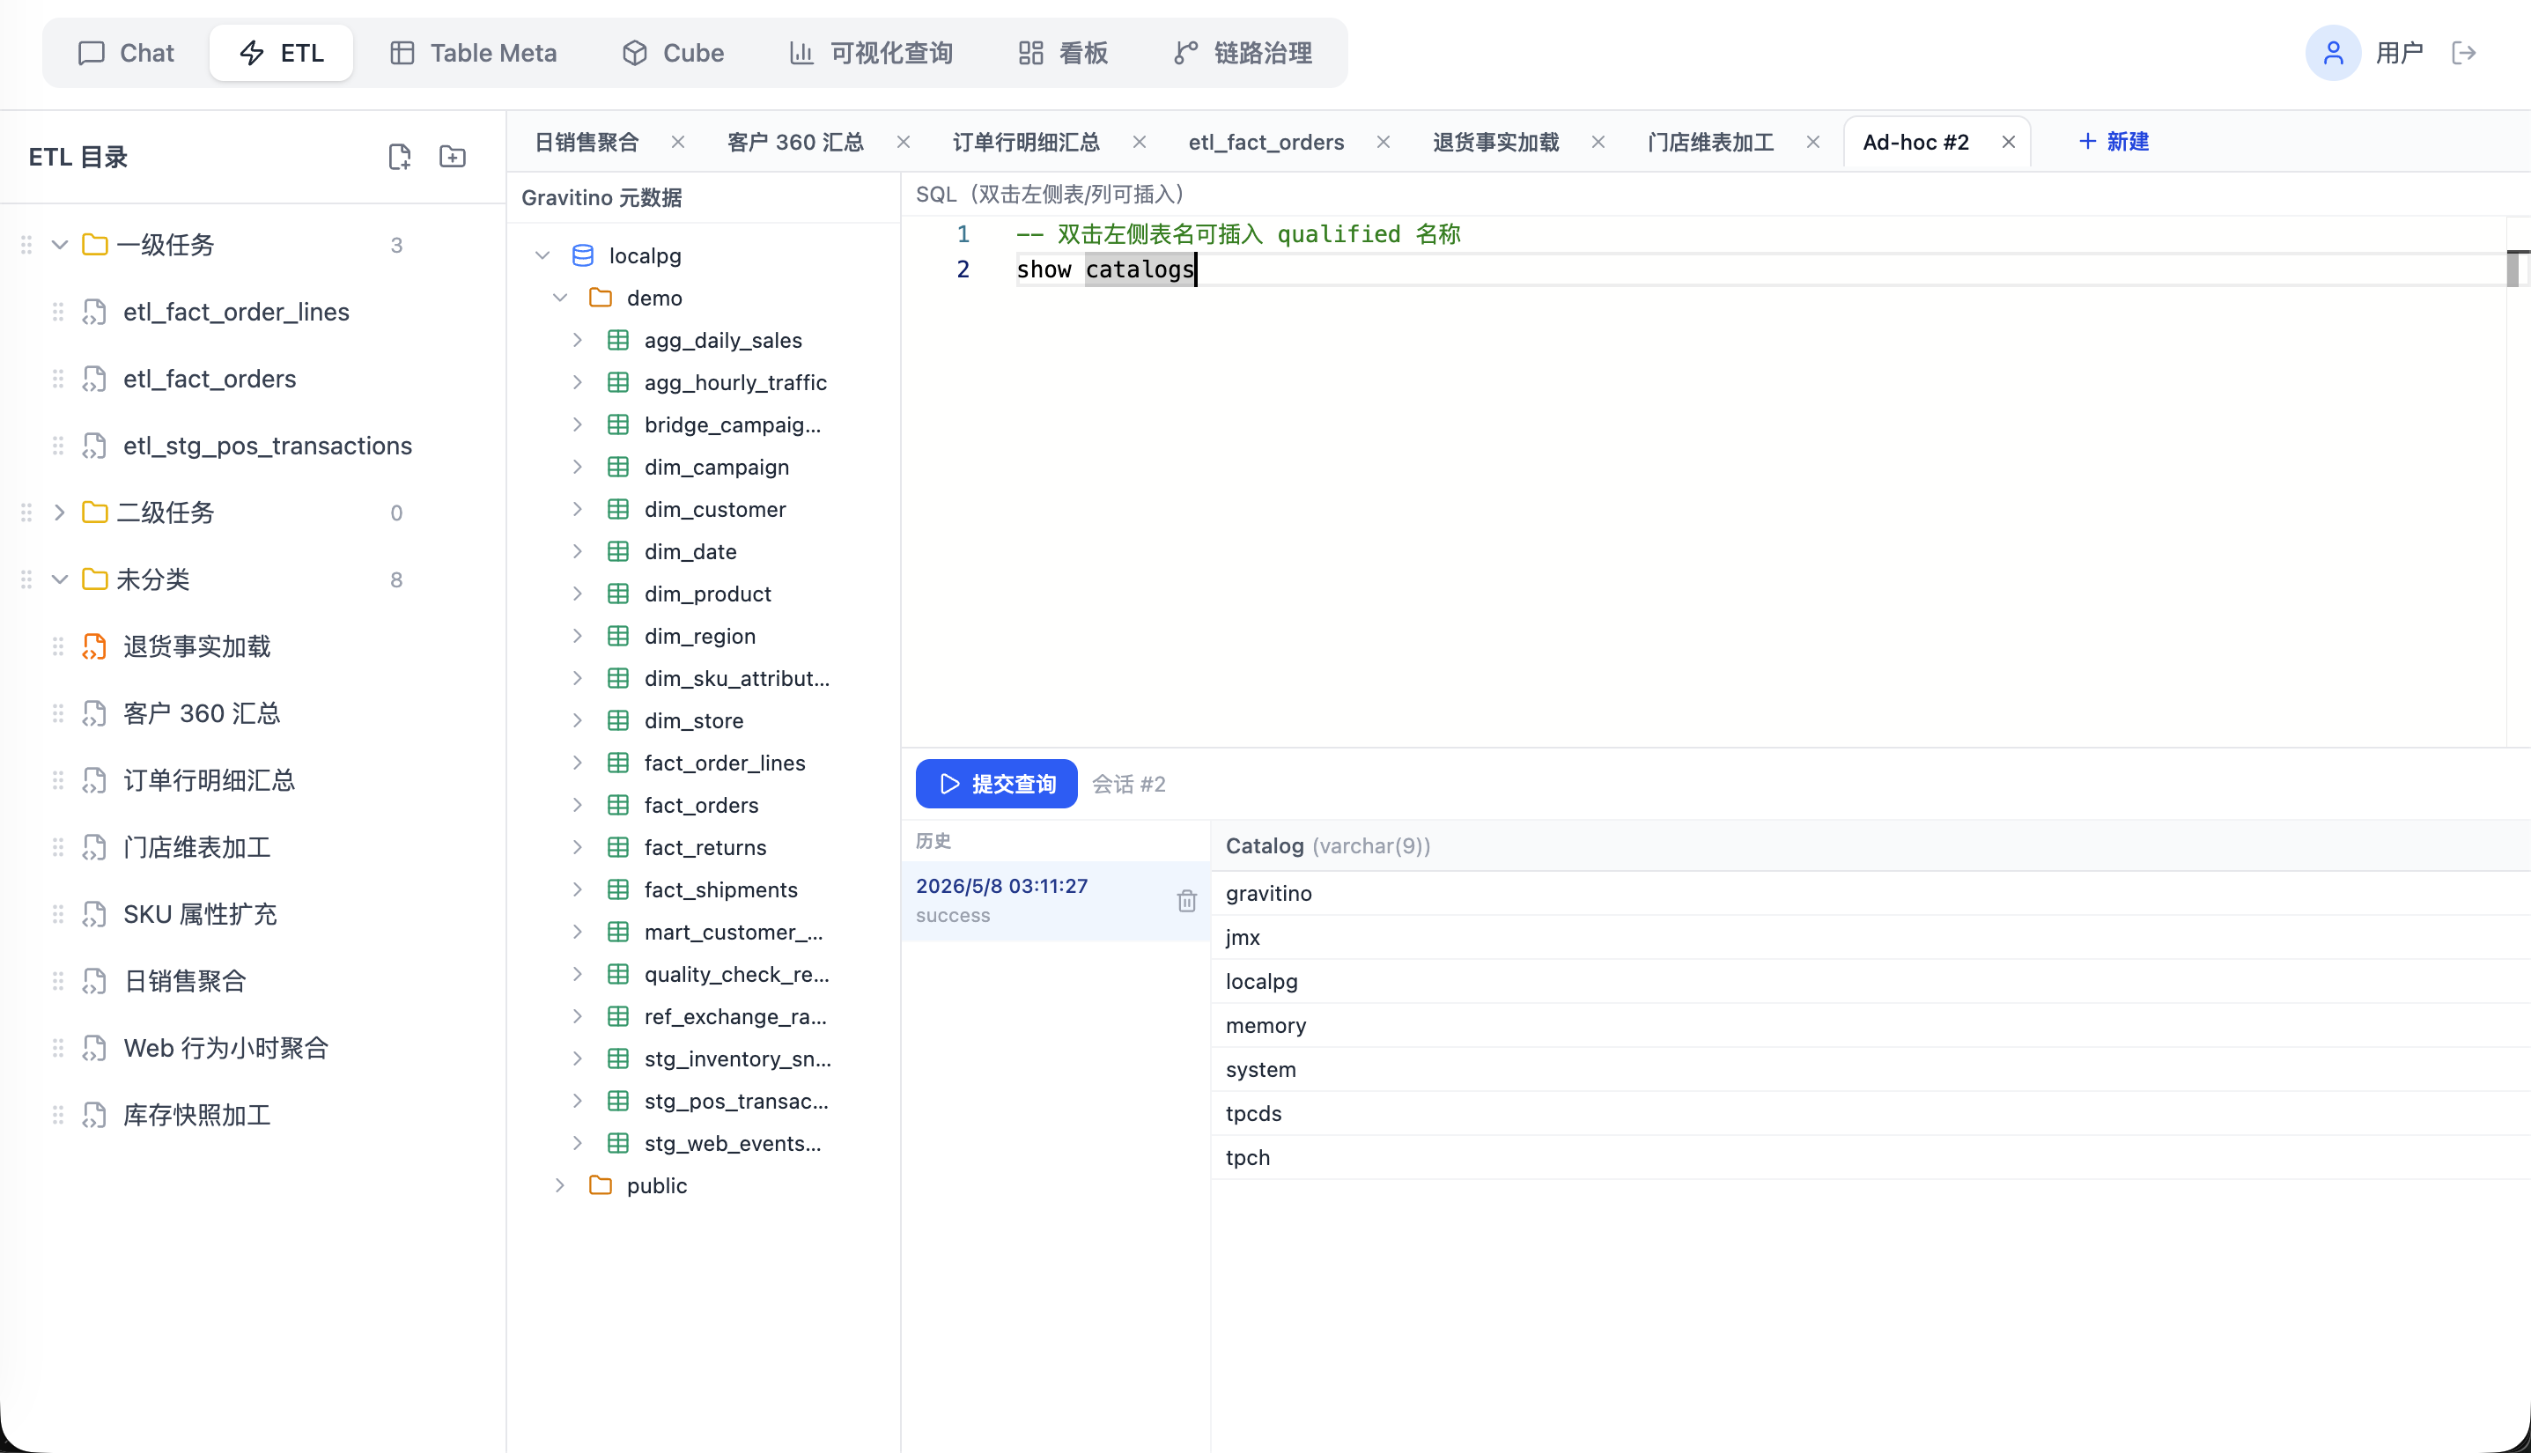This screenshot has height=1453, width=2531.
Task: Click the editor vertical scrollbar thumb
Action: pyautogui.click(x=2515, y=269)
